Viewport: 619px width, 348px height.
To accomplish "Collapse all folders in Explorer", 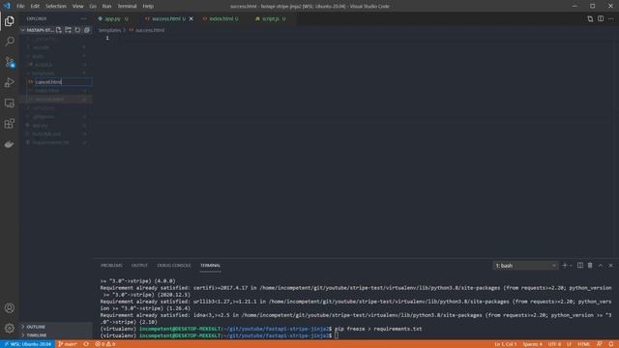I will (x=87, y=30).
